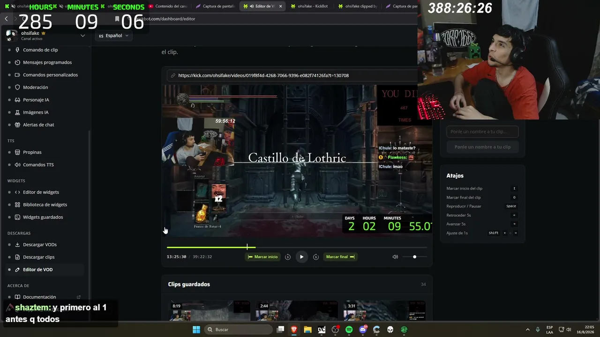Switch to ohsifake clipped by browser tab
The image size is (600, 337).
358,6
